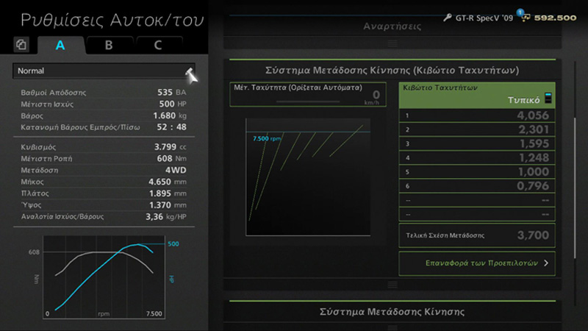Click the copy settings sheet icon

point(21,45)
